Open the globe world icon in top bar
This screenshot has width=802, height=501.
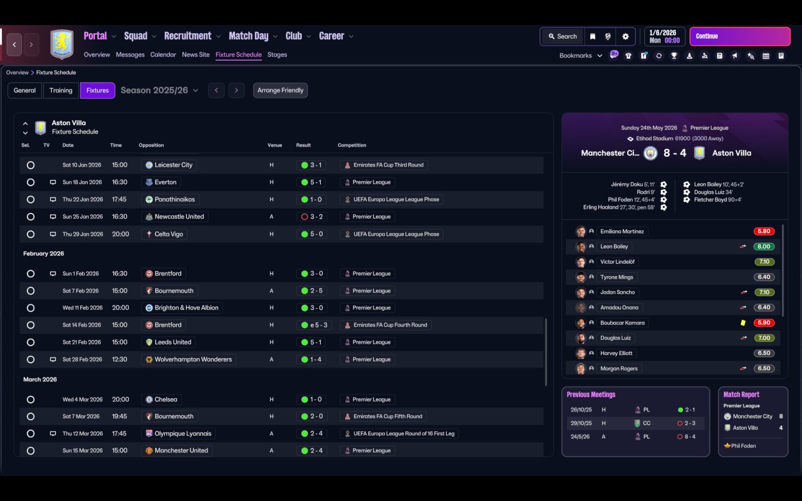tap(608, 36)
